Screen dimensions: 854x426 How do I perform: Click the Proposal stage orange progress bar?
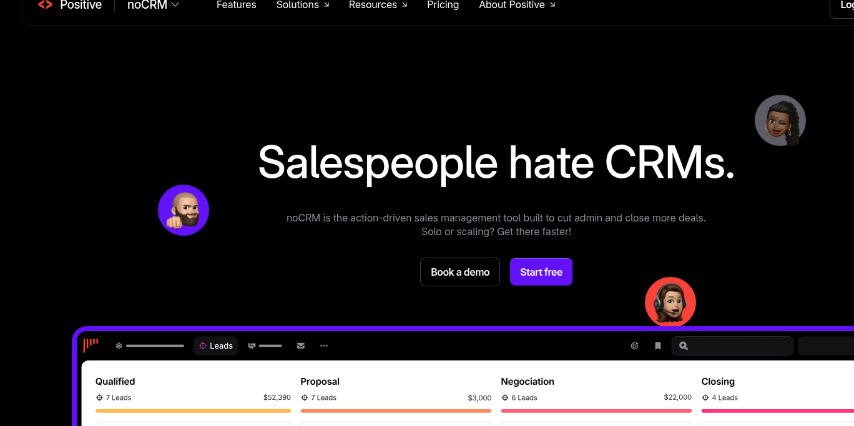click(x=396, y=411)
